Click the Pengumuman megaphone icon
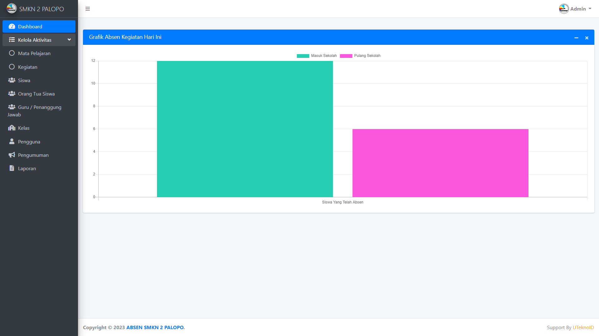 [12, 155]
